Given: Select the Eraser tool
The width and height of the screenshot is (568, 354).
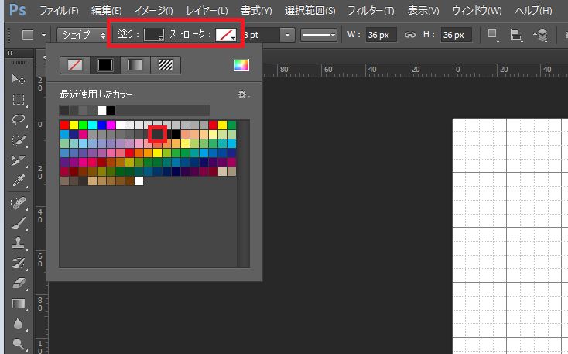Looking at the screenshot, I should pos(19,284).
